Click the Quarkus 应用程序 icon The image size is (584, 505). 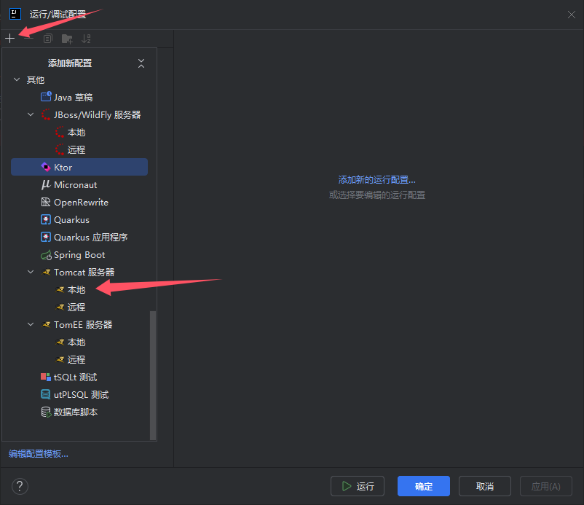pyautogui.click(x=46, y=237)
